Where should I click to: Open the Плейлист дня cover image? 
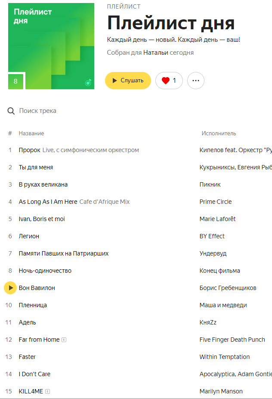pyautogui.click(x=51, y=46)
